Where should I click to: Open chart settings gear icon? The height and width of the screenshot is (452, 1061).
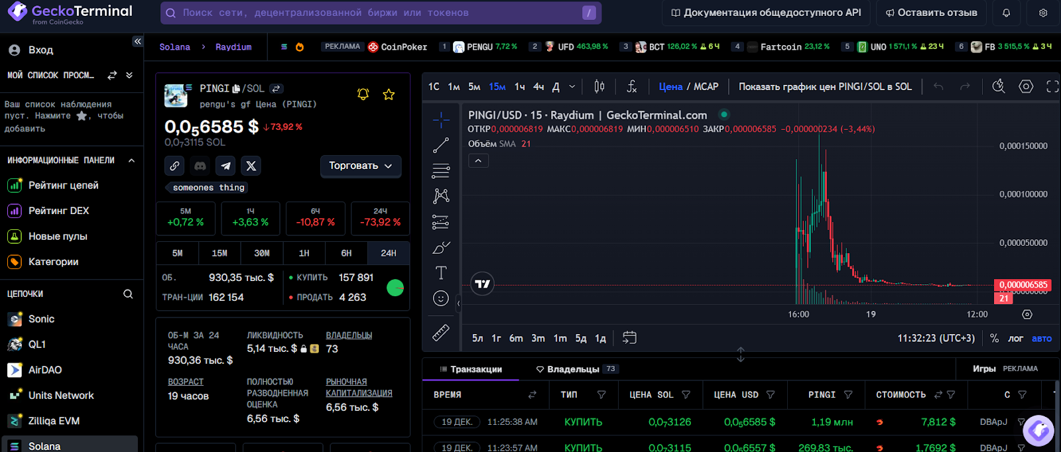pyautogui.click(x=1026, y=87)
